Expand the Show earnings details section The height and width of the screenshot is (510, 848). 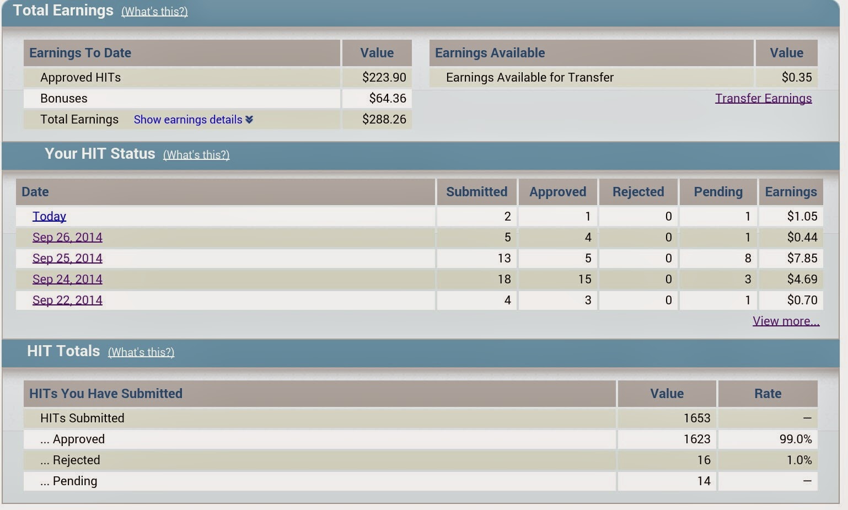[187, 119]
